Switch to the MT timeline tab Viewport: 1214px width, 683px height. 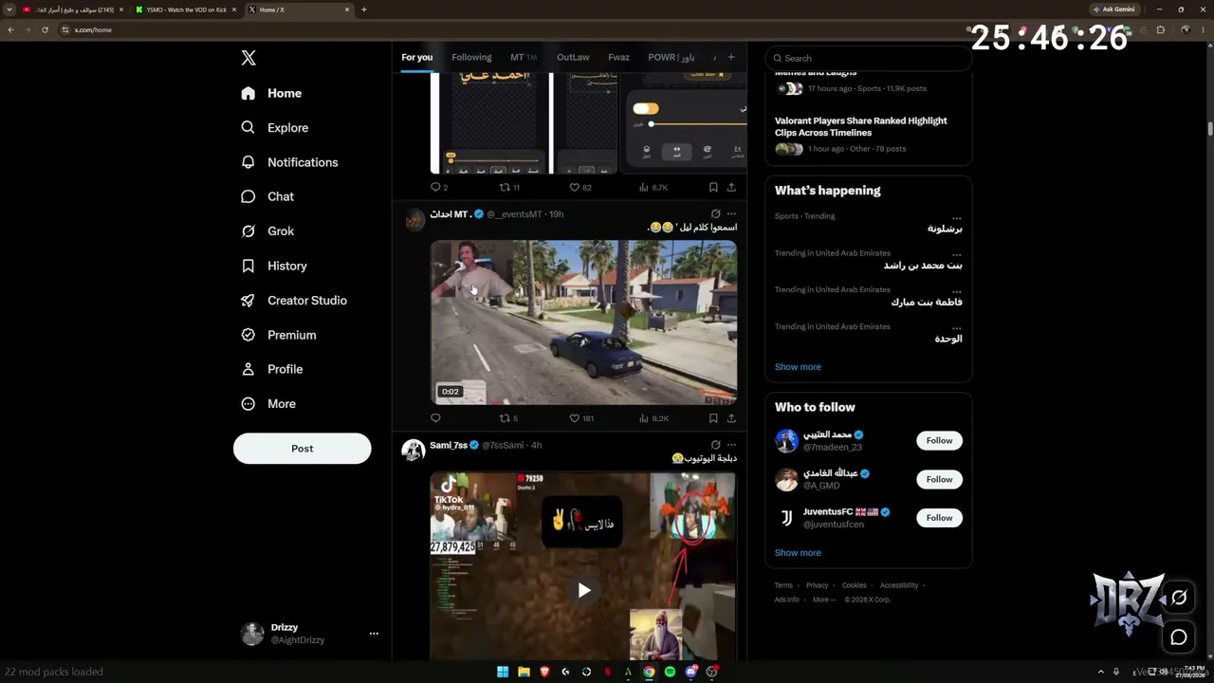pyautogui.click(x=524, y=58)
